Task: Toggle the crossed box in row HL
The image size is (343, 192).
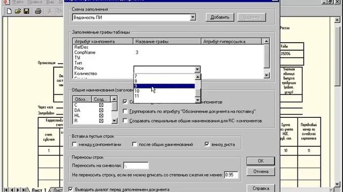Action: click(101, 115)
